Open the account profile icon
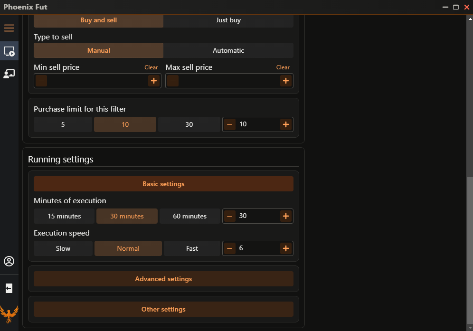This screenshot has height=331, width=473. pos(9,261)
